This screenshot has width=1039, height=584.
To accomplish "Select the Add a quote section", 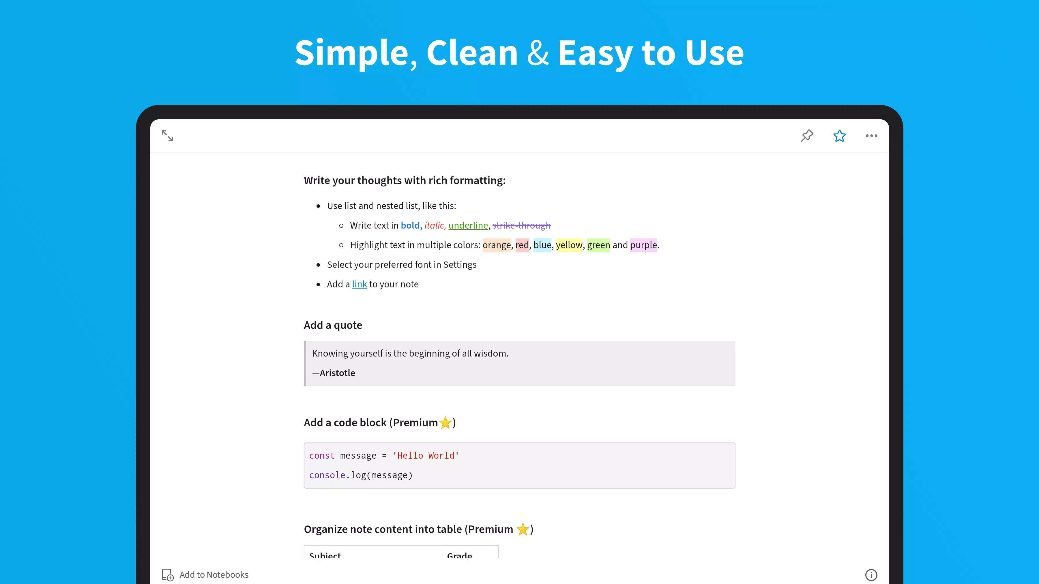I will 333,325.
